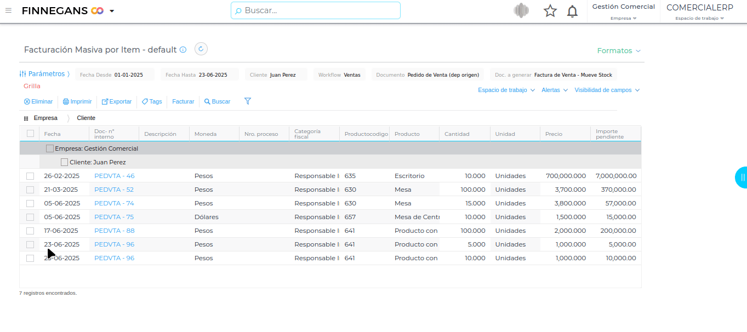Expand the Formatos dropdown
Viewport: 747px width, 332px height.
[618, 51]
